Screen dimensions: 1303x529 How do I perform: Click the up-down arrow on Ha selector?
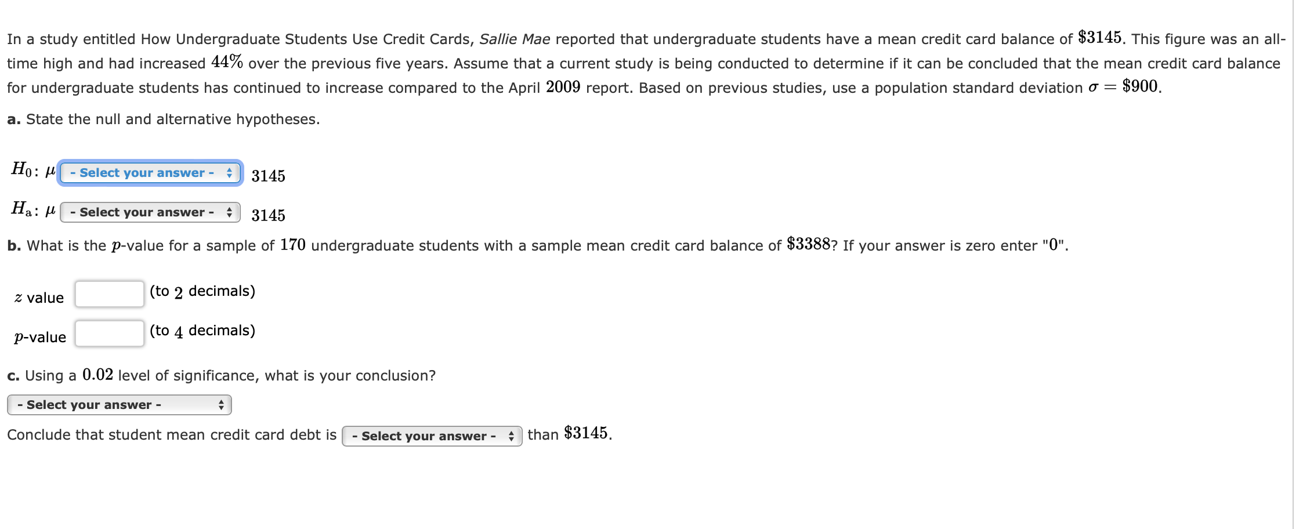coord(230,212)
